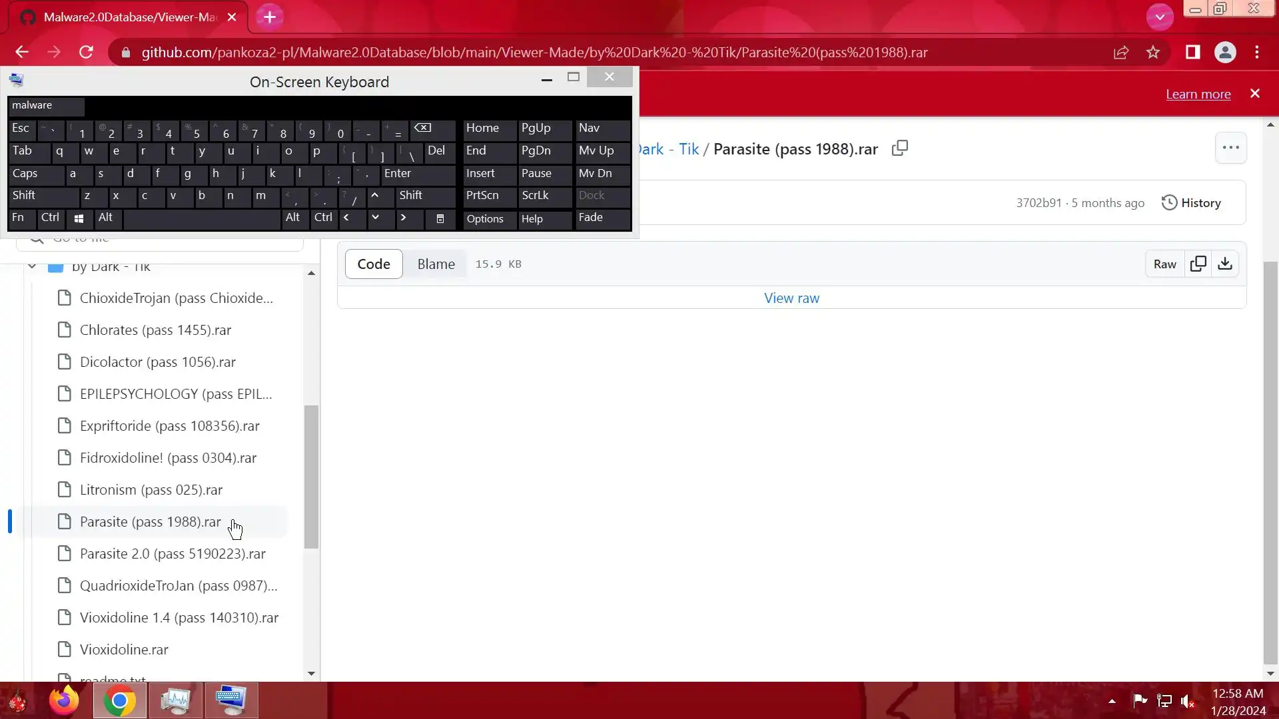This screenshot has width=1279, height=719.
Task: Open Parasite 2.0 (pass 5190223).rar file
Action: (173, 554)
